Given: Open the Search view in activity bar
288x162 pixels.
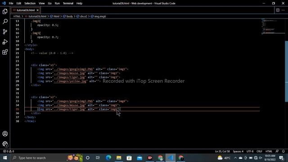Looking at the screenshot, I should tap(5, 22).
